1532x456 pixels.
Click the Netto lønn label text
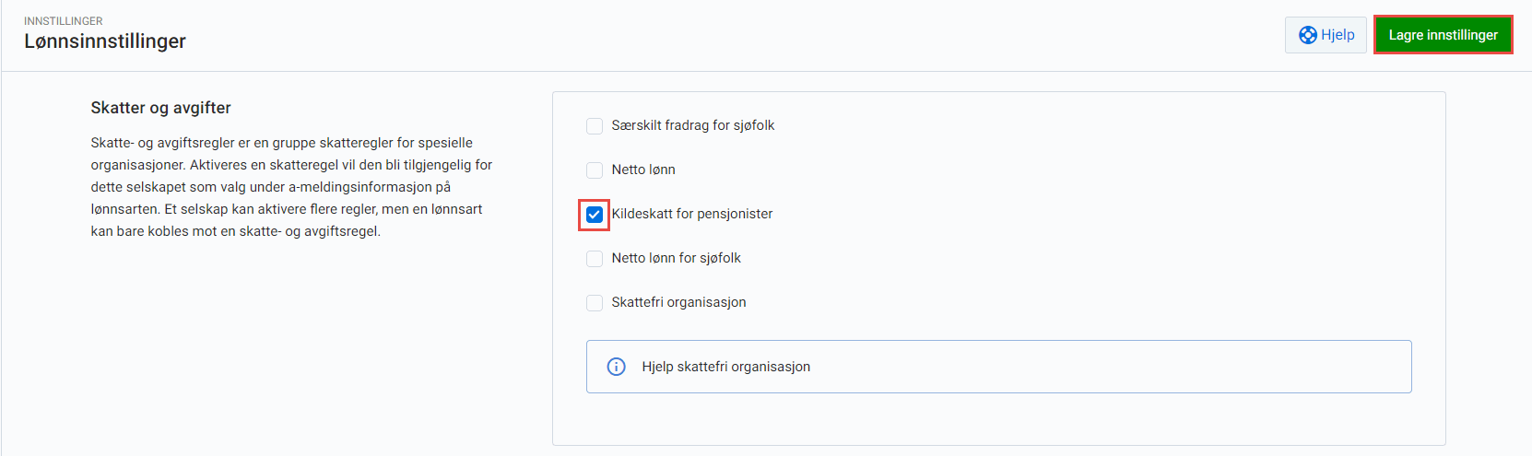pos(643,170)
